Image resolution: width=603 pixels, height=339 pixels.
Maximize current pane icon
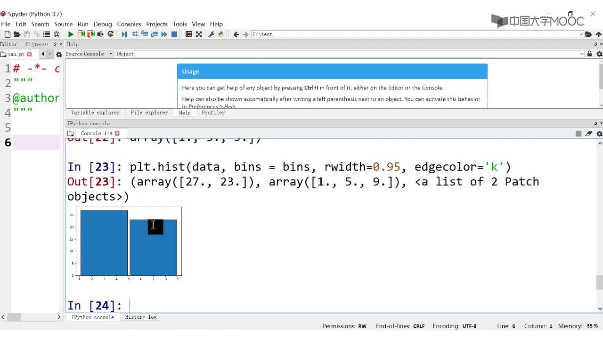tap(188, 34)
